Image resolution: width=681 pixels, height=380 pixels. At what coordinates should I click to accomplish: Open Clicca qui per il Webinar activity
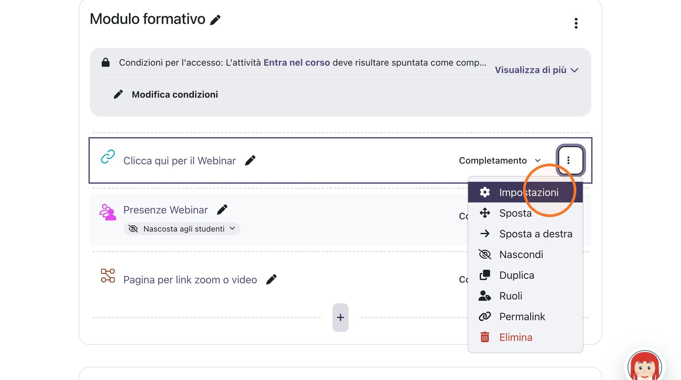tap(180, 161)
